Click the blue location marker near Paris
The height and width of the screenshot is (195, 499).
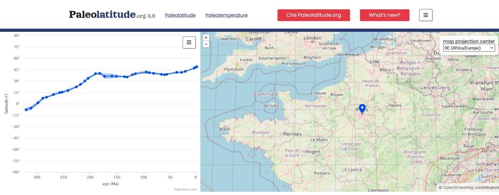click(x=362, y=108)
